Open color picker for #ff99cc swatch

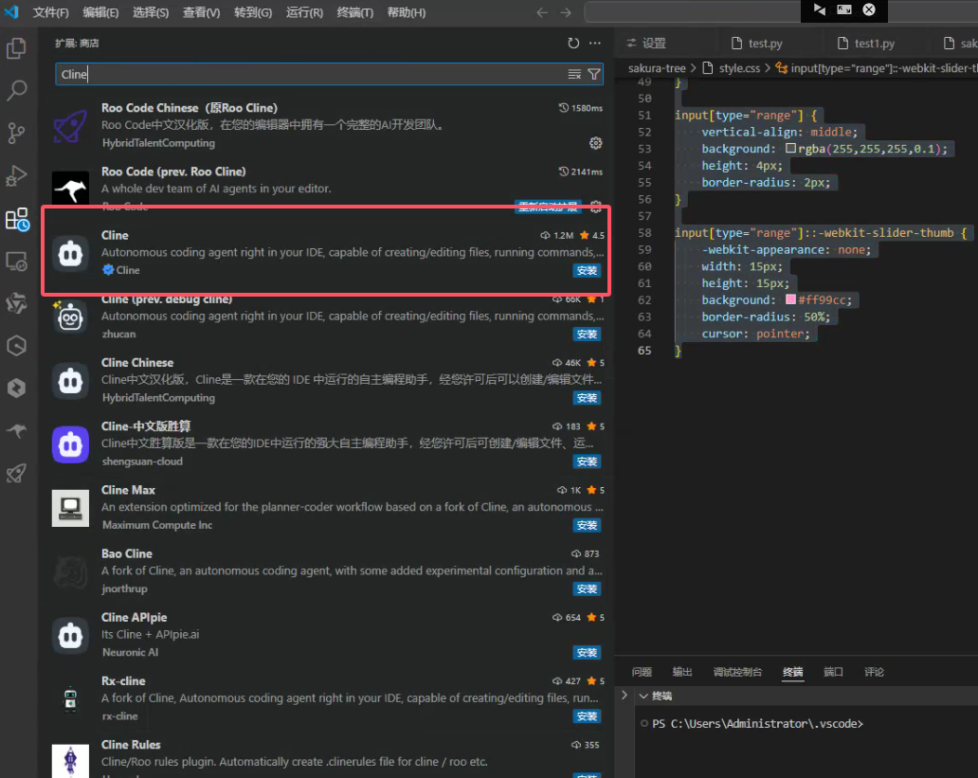(790, 299)
